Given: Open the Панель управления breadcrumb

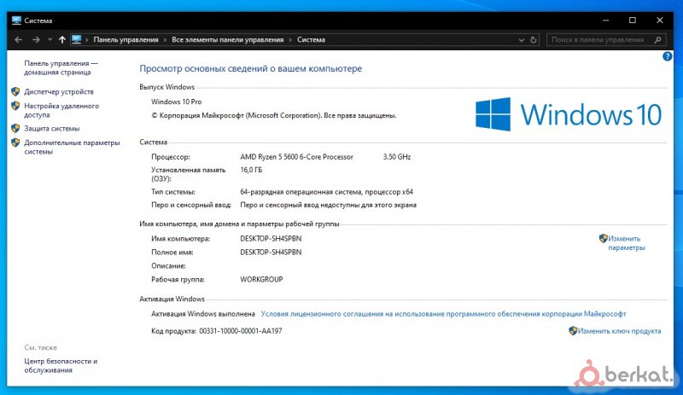Looking at the screenshot, I should (x=126, y=39).
